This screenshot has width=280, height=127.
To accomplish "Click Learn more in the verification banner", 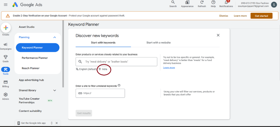I will pos(240,16).
